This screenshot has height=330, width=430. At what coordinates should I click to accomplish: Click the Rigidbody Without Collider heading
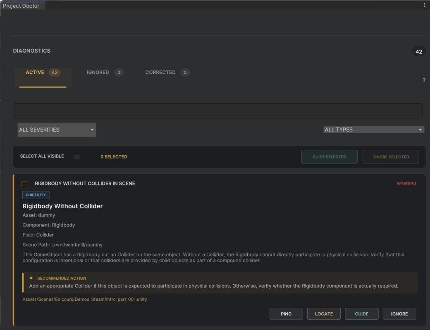[62, 206]
